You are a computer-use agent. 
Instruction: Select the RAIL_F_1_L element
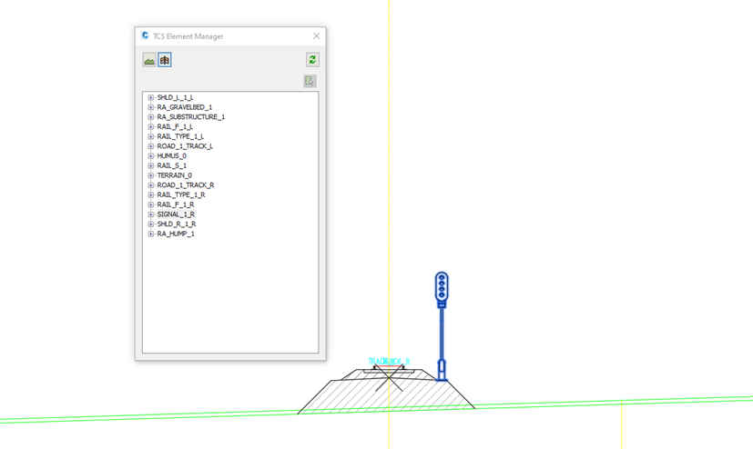click(175, 127)
